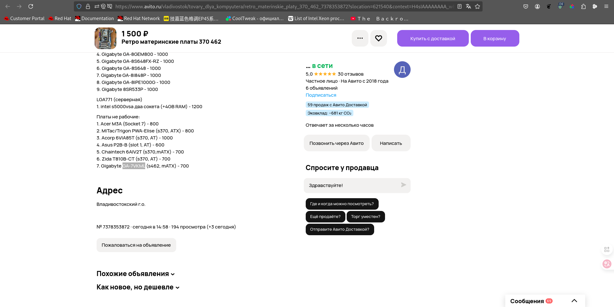Click the motherboard listing thumbnail image
The width and height of the screenshot is (614, 307).
pos(106,38)
